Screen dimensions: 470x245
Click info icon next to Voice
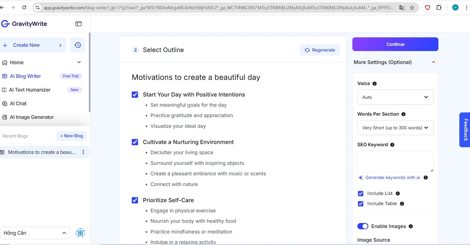pos(374,84)
